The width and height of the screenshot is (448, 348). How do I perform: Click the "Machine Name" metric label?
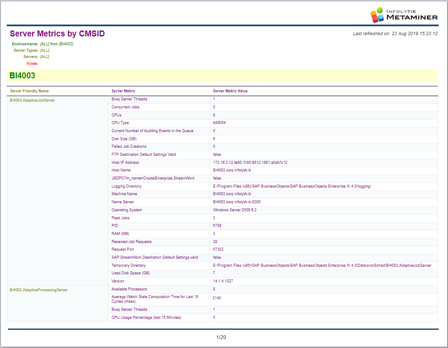point(124,194)
